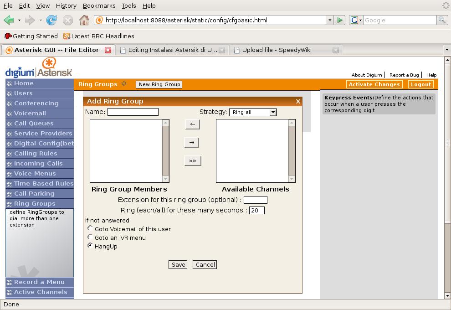Image resolution: width=451 pixels, height=310 pixels.
Task: Click the left arrow move button
Action: pyautogui.click(x=192, y=124)
